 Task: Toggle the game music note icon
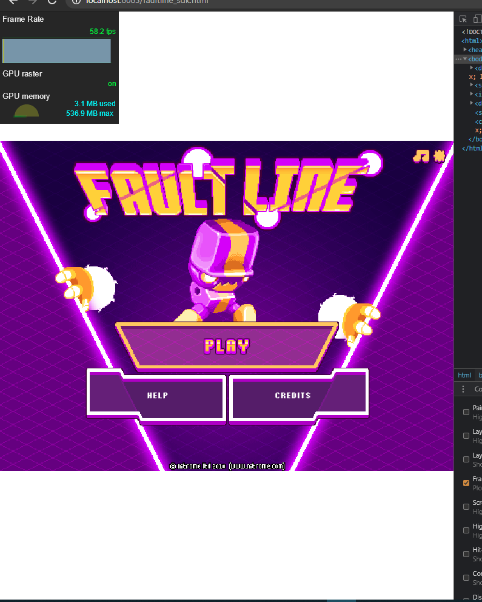point(421,156)
